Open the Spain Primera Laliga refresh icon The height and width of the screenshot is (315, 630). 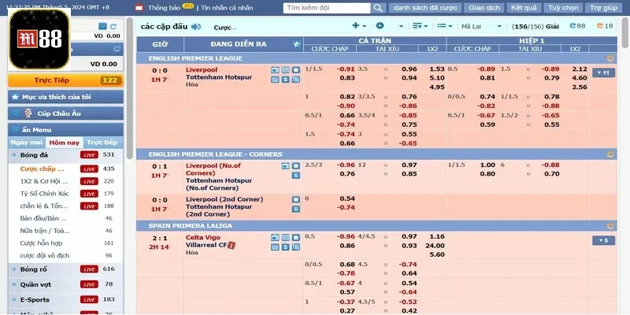point(610,224)
